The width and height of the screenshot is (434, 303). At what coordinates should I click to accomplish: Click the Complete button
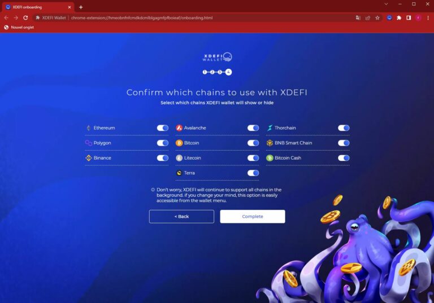pos(253,217)
